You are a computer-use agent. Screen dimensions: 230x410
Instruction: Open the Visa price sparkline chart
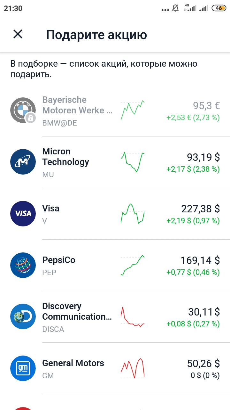[x=133, y=213]
